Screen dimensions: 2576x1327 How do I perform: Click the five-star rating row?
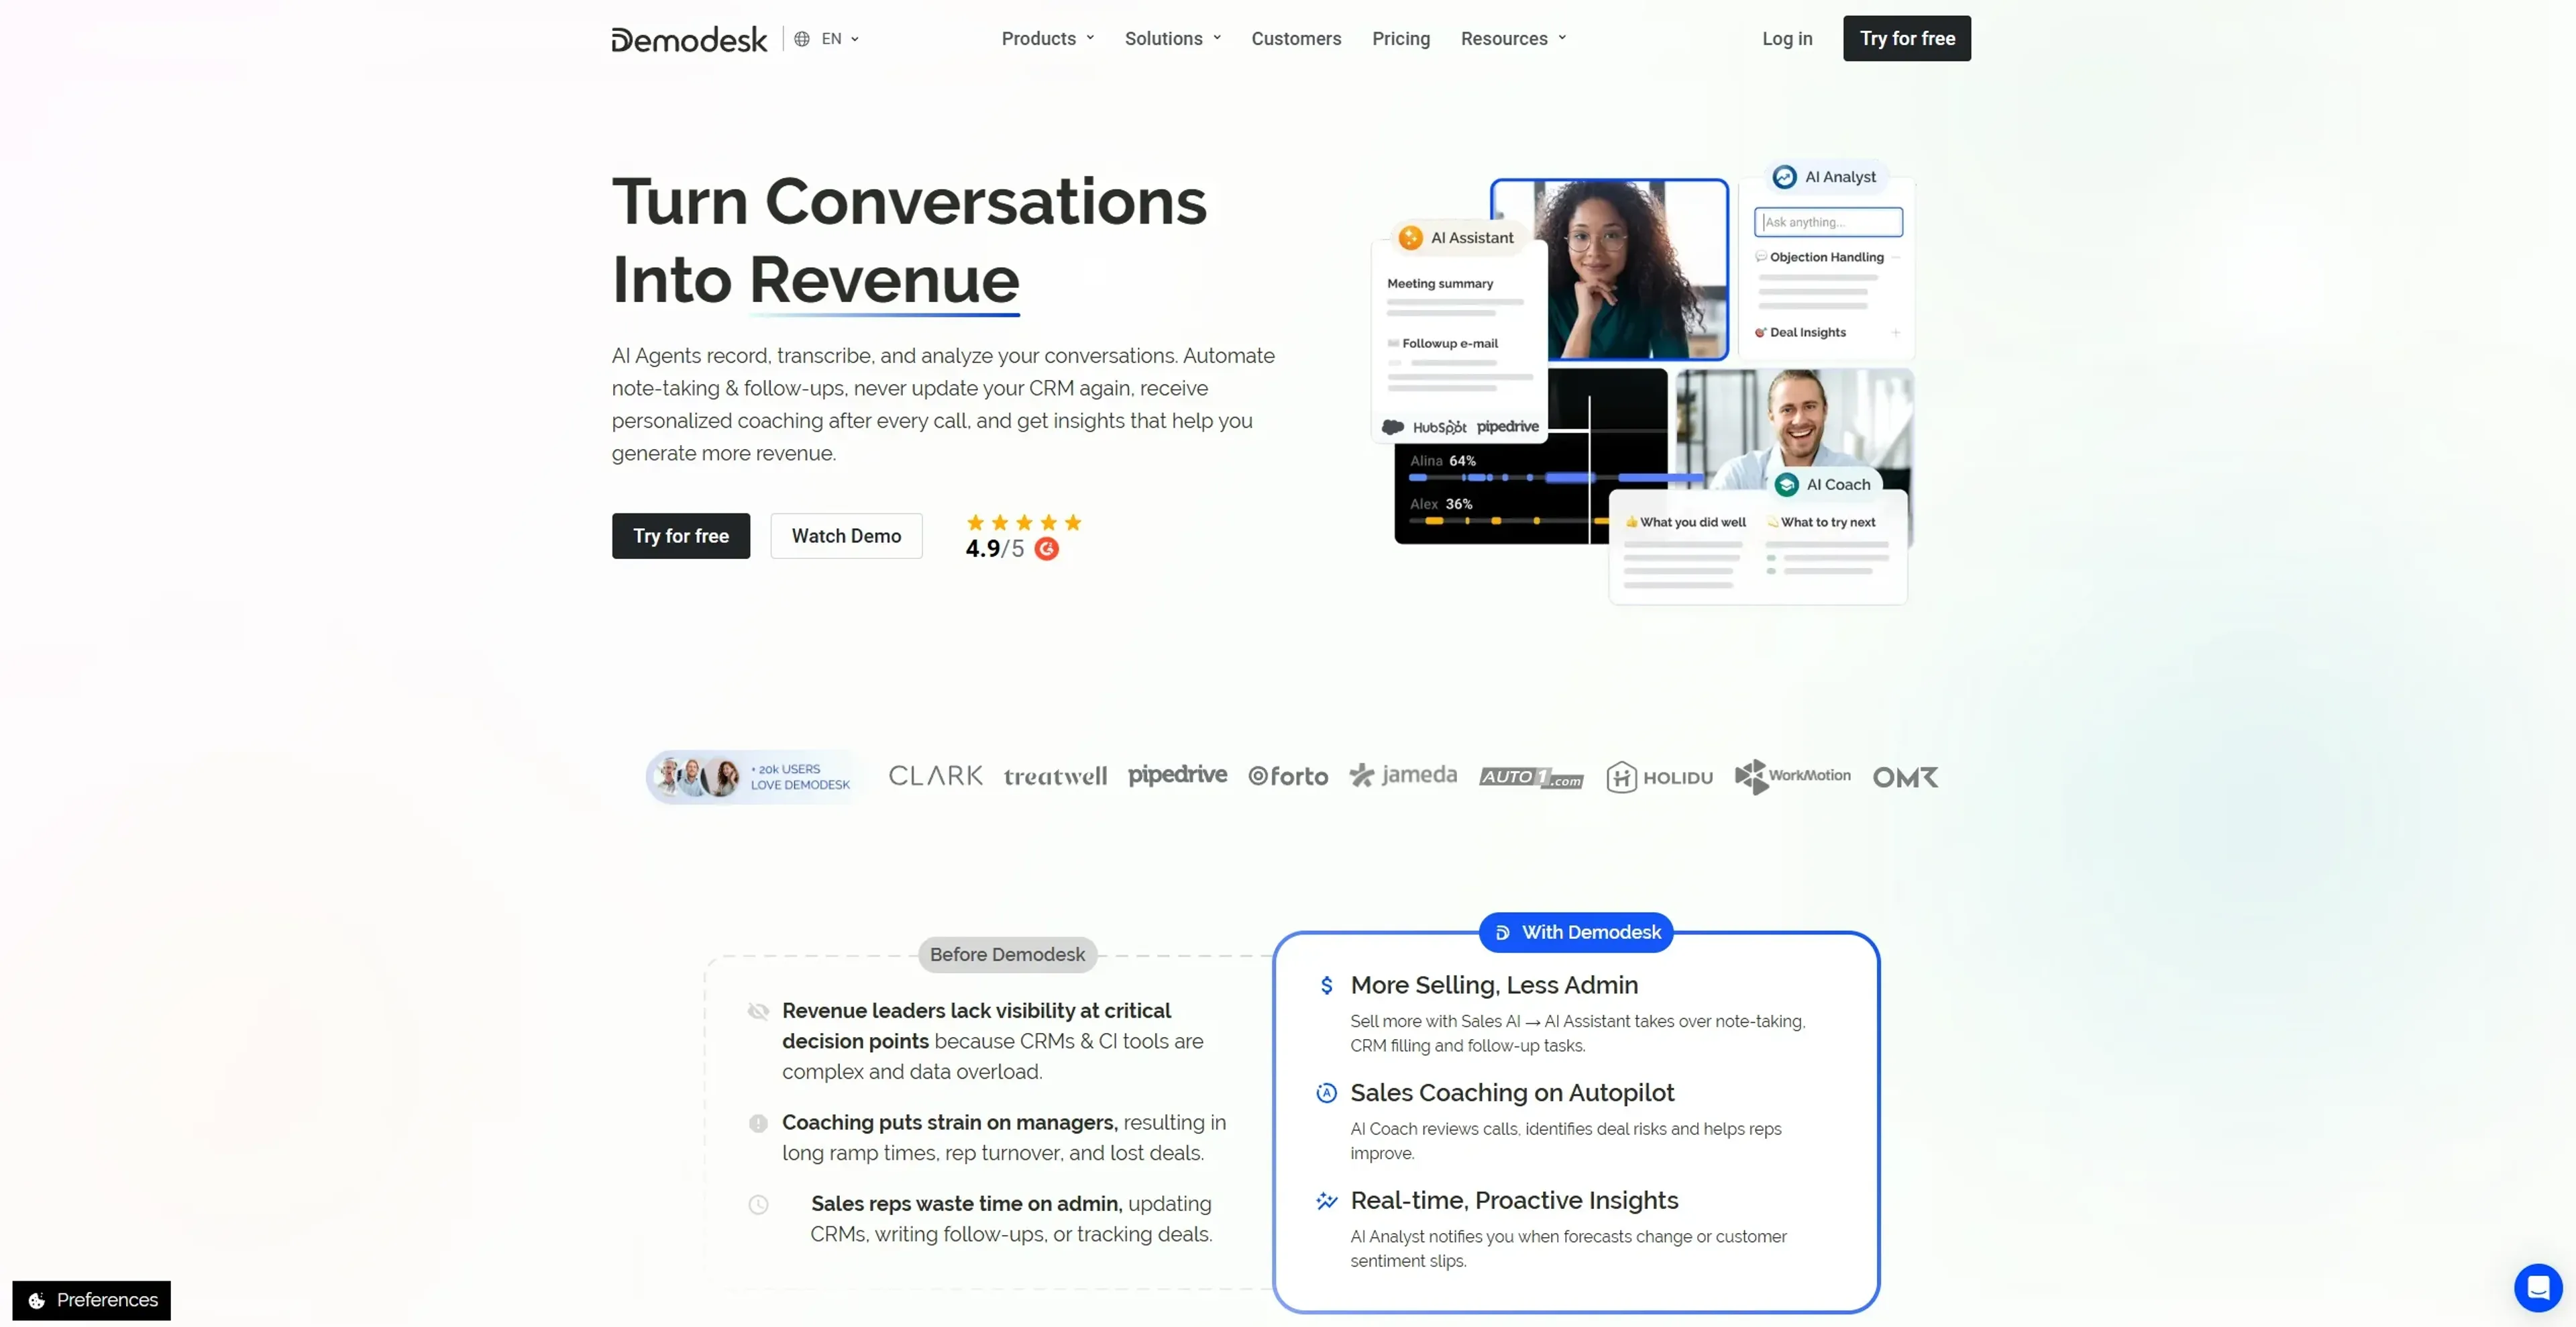1024,522
